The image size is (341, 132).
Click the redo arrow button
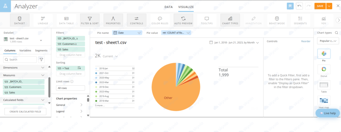click(x=308, y=6)
